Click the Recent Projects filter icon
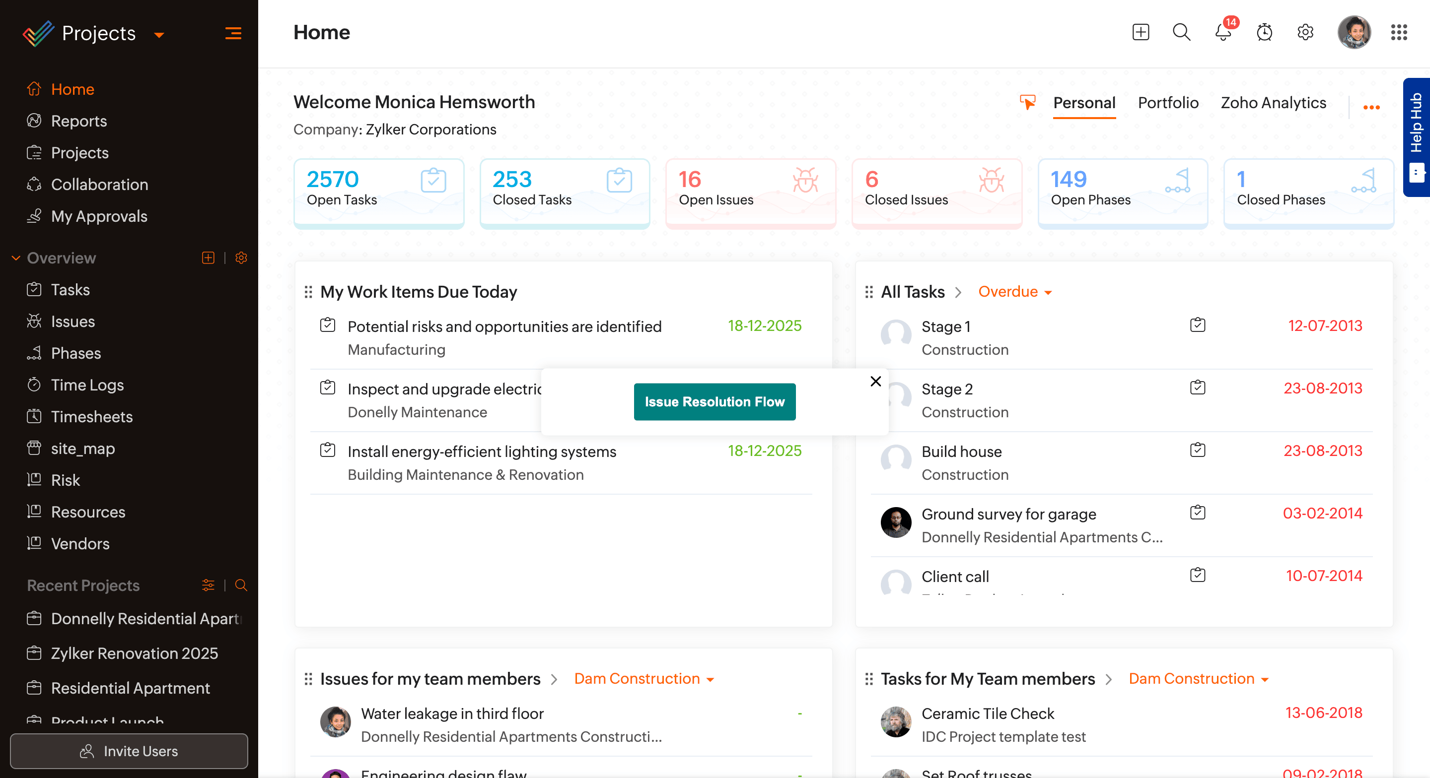This screenshot has width=1430, height=778. [x=208, y=585]
